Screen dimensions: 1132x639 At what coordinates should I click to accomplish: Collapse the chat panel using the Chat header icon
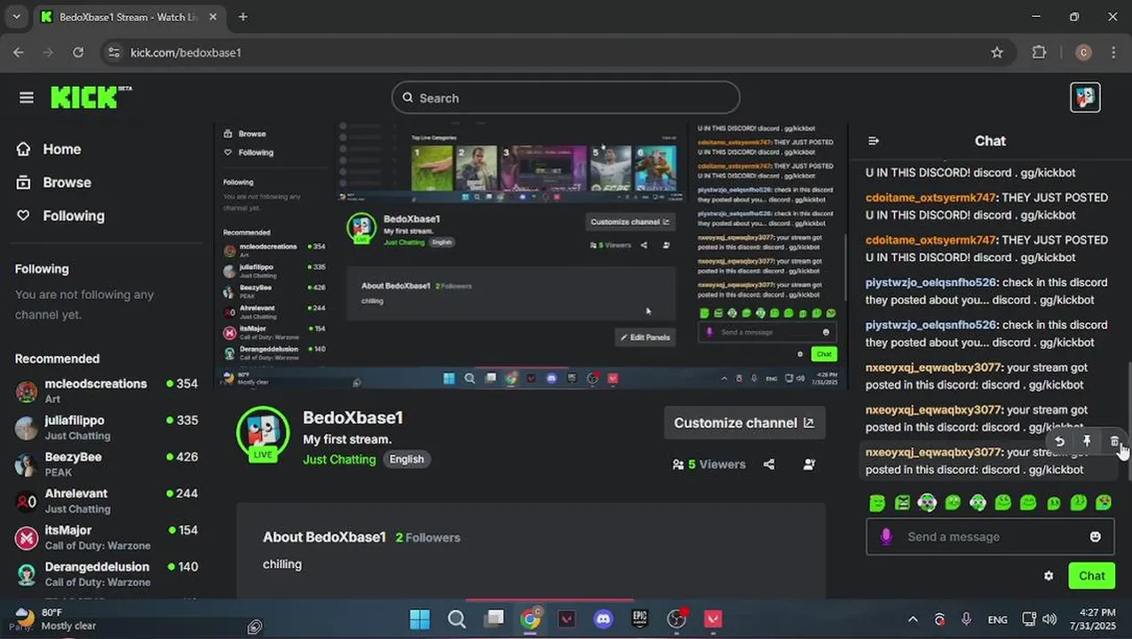tap(874, 141)
